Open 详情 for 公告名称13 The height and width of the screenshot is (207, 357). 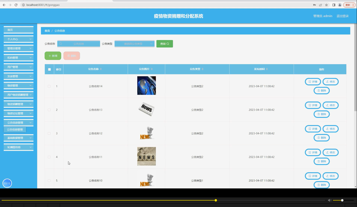[313, 105]
